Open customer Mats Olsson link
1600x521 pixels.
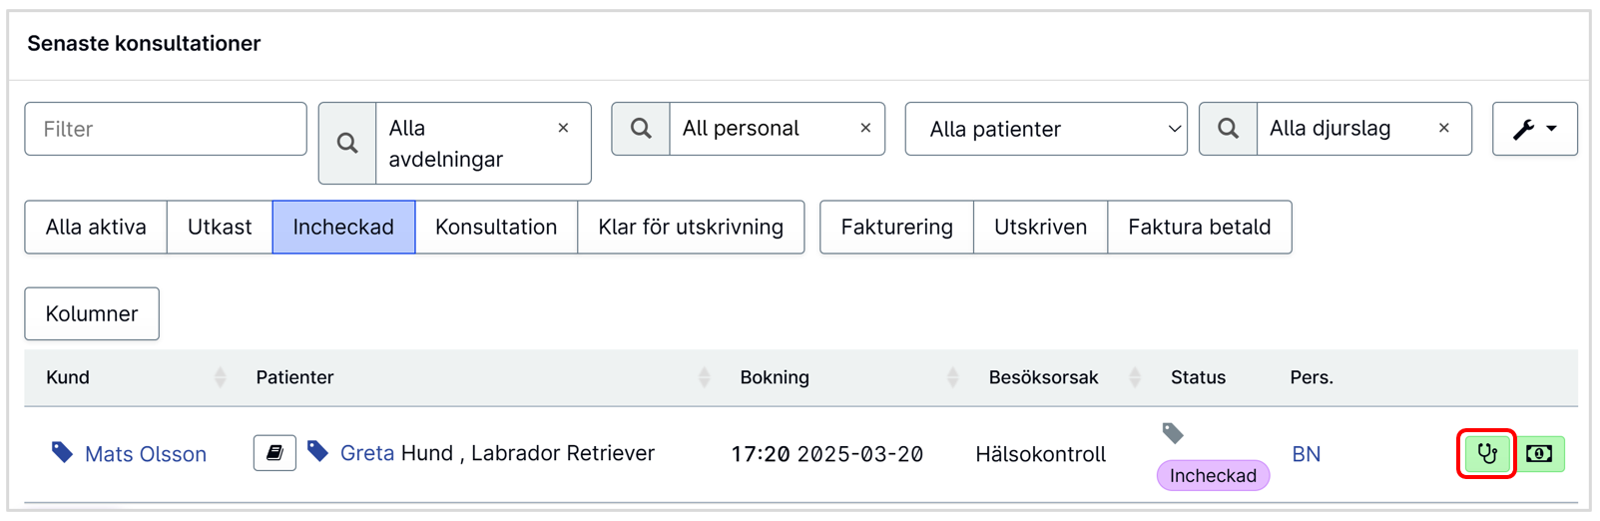pos(146,454)
